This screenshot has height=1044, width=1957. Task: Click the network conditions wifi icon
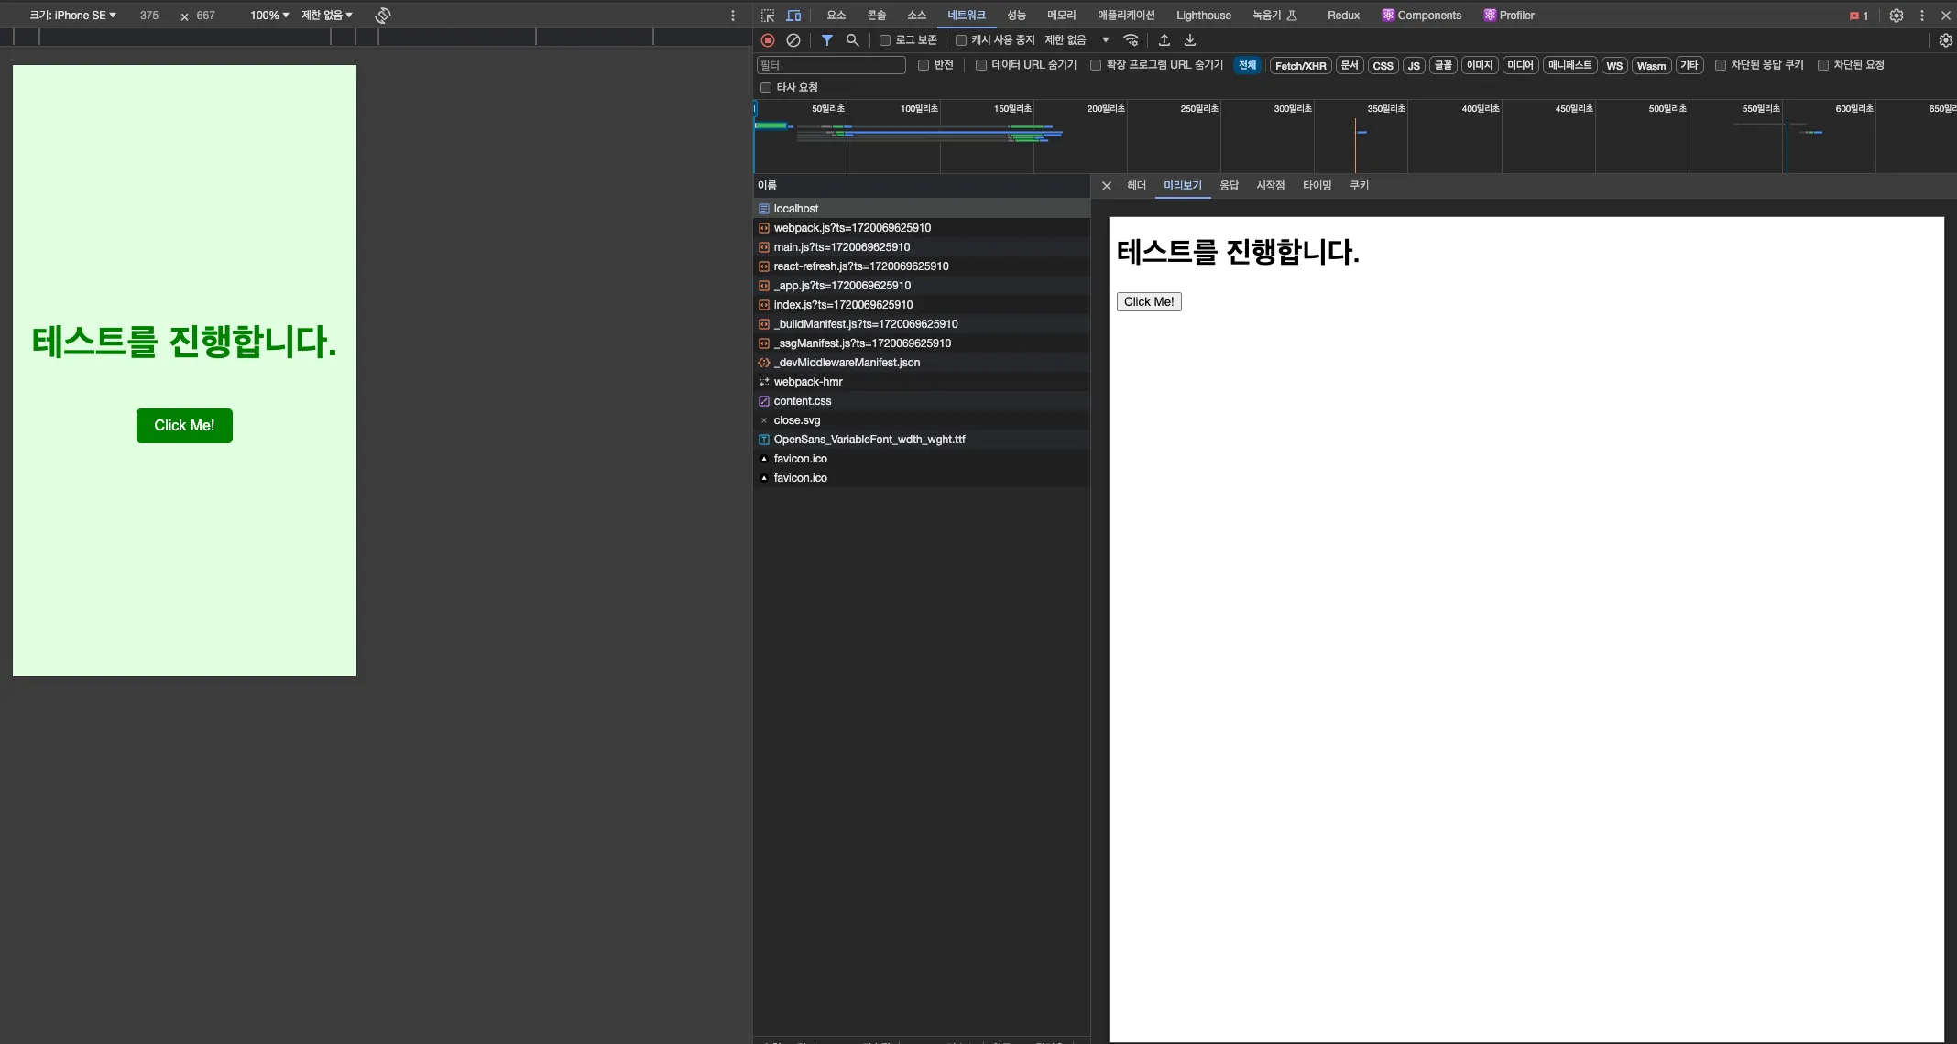tap(1132, 40)
